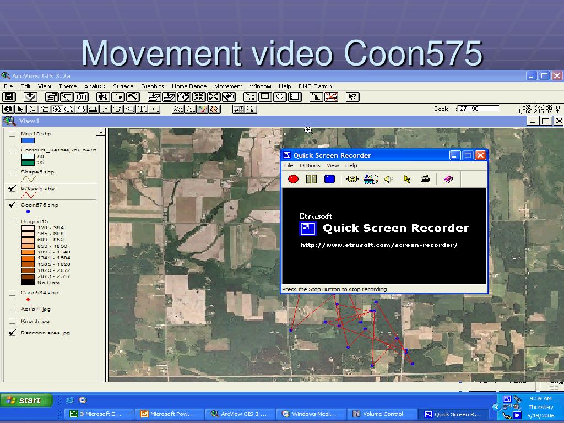Open the attribute table grid icon
Viewport: 564px width, 423px height.
pos(82,97)
